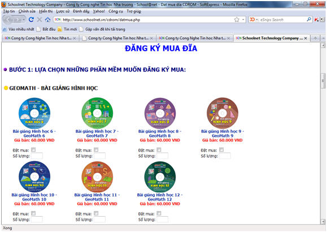Viewport: 327px width, 232px height.
Task: Open new tab with the plus button
Action: (x=315, y=38)
